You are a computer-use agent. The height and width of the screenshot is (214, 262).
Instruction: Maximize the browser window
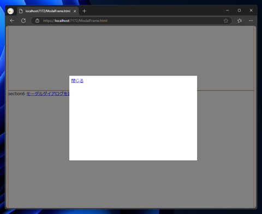tap(239, 10)
